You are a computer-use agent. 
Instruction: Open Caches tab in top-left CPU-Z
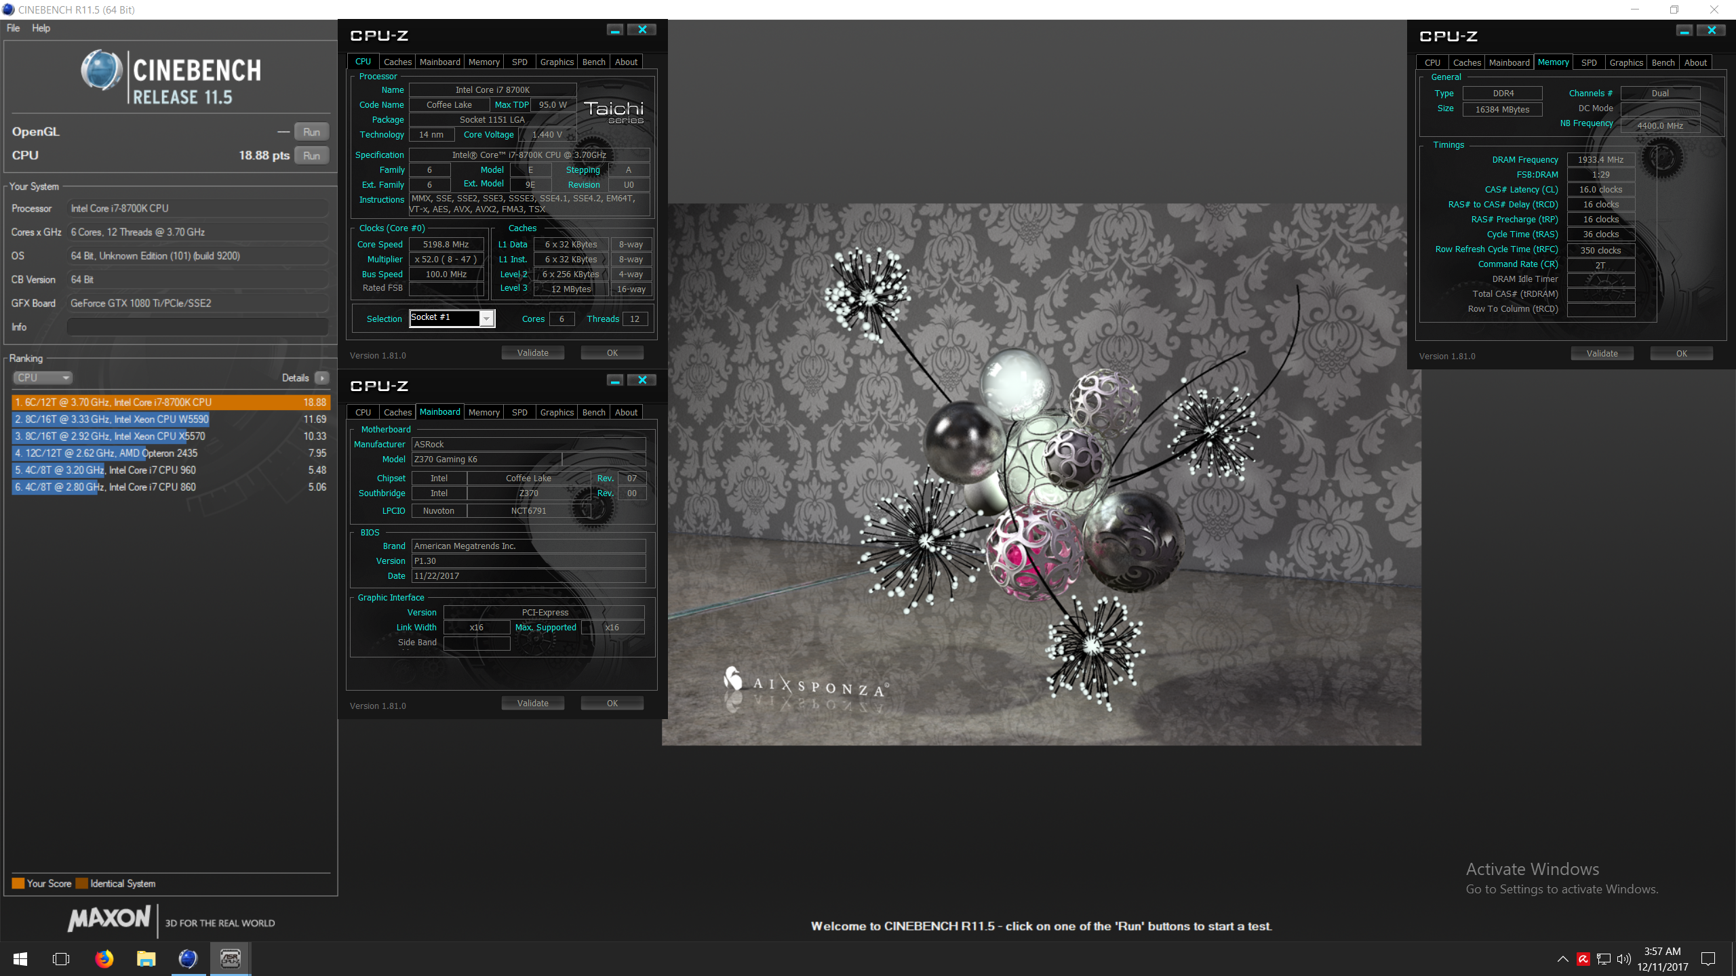click(x=397, y=62)
